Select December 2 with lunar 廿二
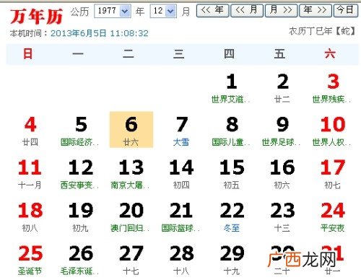This screenshot has height=280, width=361. click(x=282, y=89)
